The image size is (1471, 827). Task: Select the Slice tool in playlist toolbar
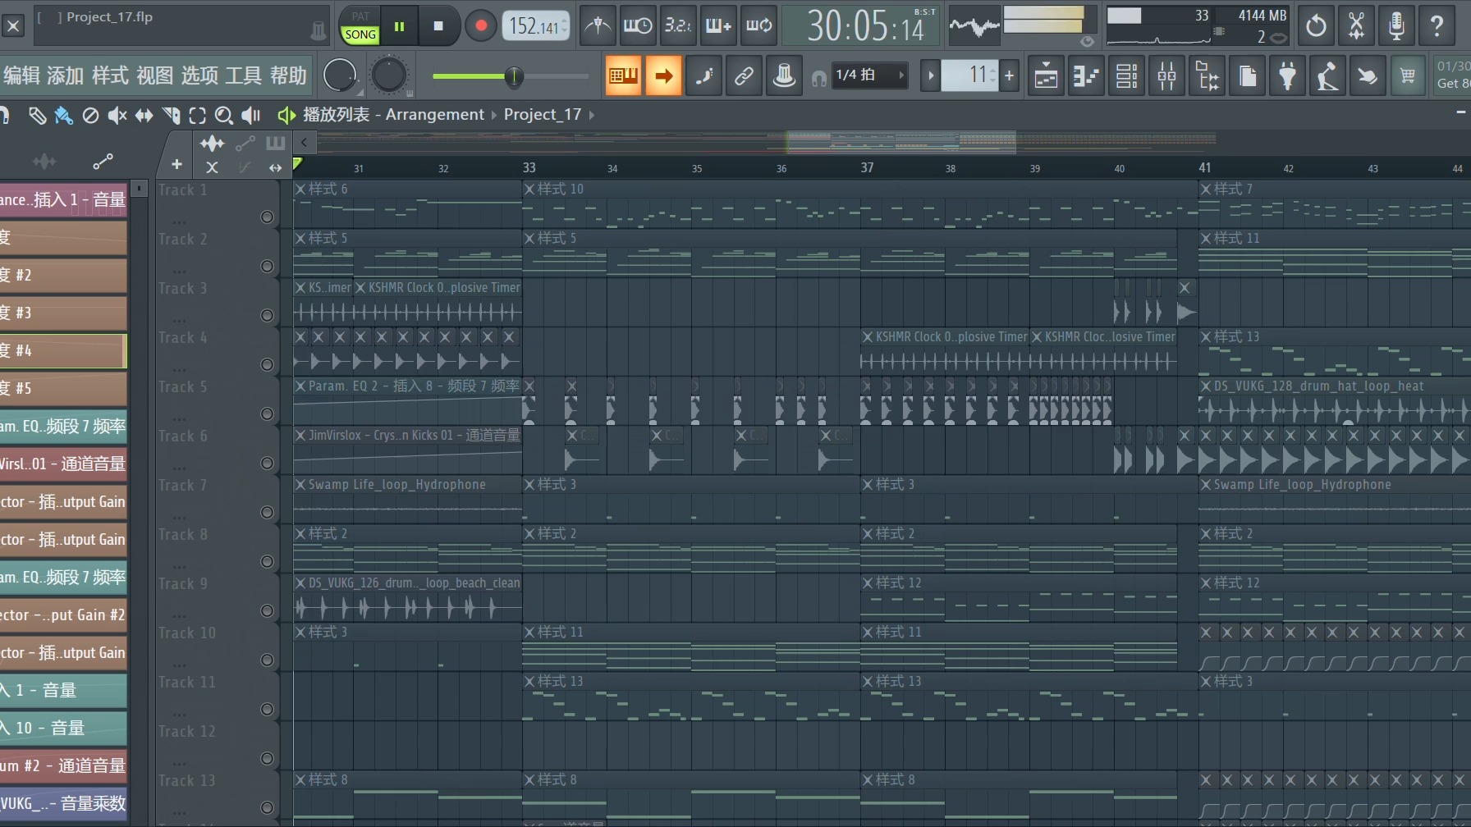click(x=171, y=116)
